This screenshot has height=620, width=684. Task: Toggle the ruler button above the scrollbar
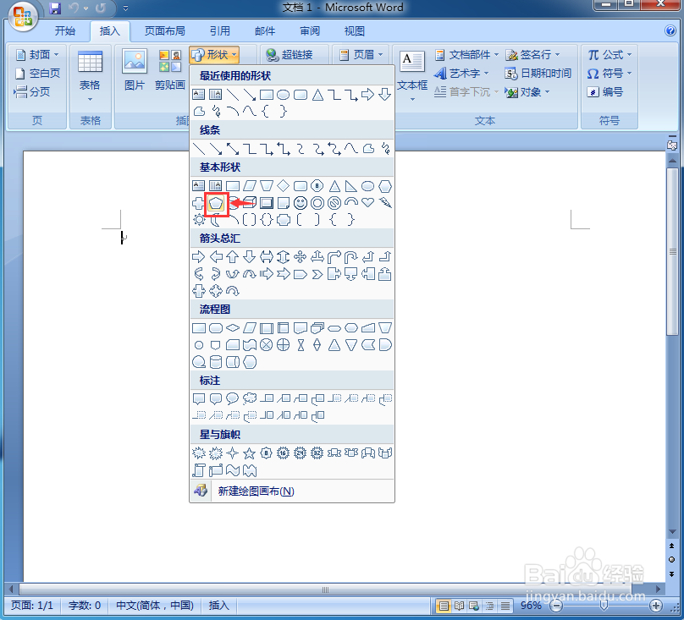[672, 145]
